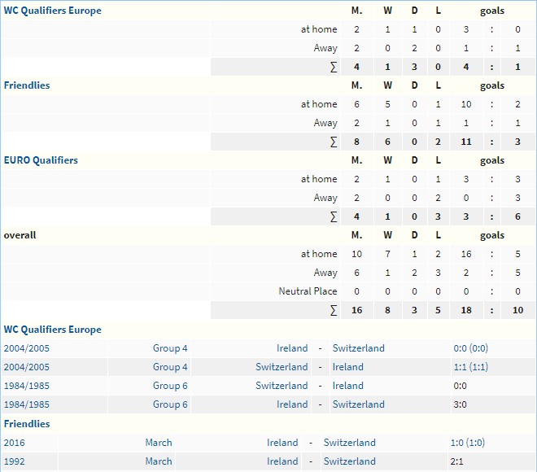The image size is (537, 472).
Task: Open the WC Qualifiers Europe header link
Action: [x=52, y=11]
